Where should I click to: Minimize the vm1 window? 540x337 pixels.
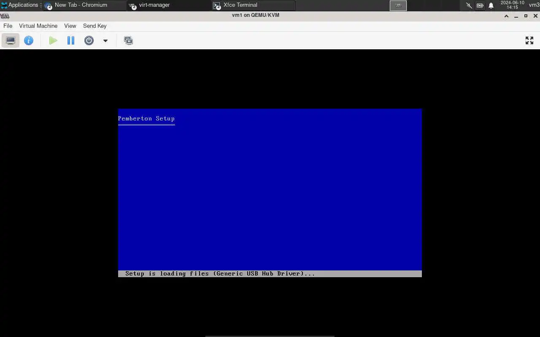point(516,16)
